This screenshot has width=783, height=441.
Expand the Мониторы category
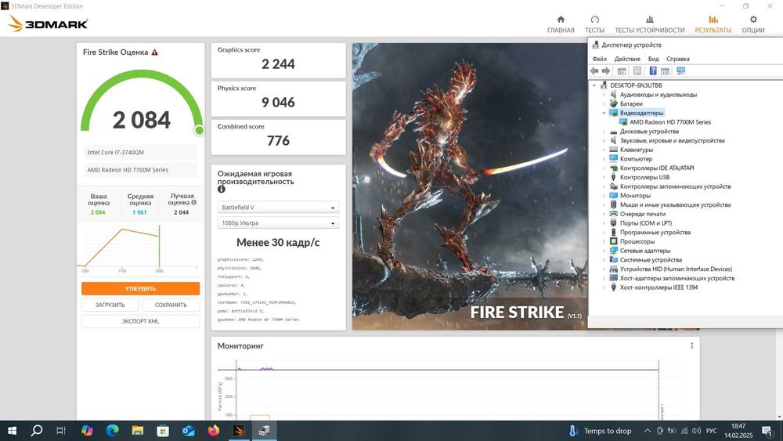604,195
